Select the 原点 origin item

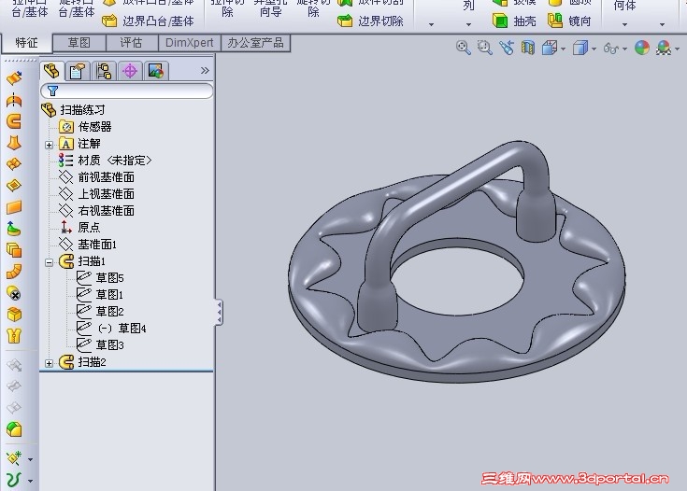click(x=79, y=228)
